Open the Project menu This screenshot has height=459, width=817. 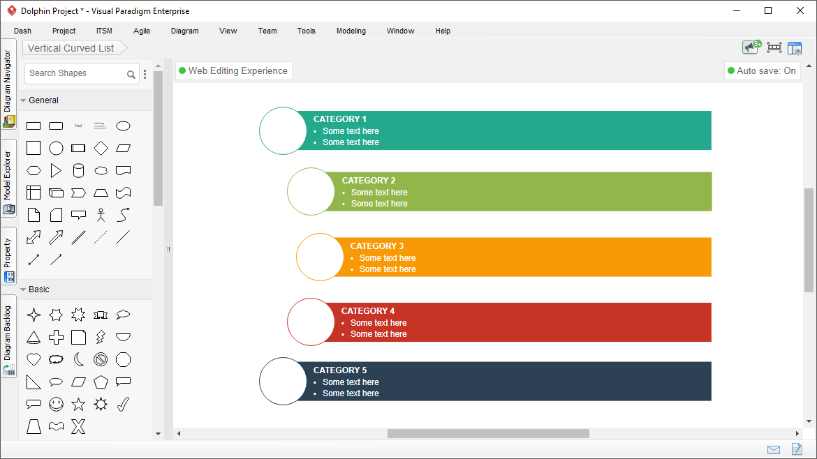click(x=64, y=31)
